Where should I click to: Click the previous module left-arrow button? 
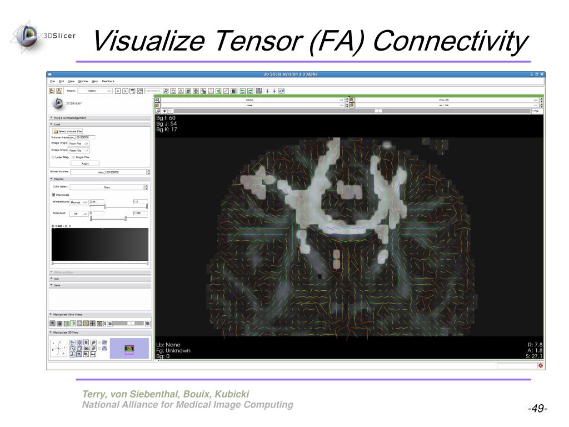tap(118, 91)
